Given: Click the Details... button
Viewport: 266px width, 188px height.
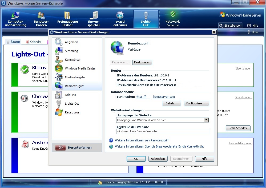Looking at the screenshot, I should point(171,103).
